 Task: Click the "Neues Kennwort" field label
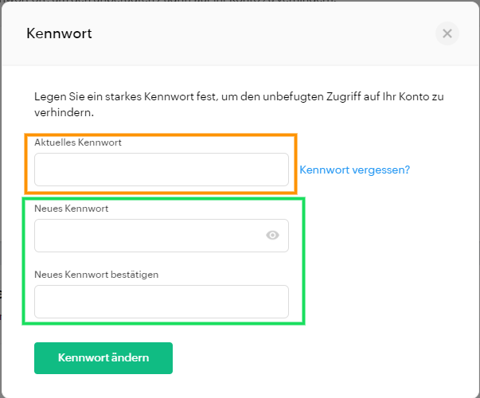[72, 209]
